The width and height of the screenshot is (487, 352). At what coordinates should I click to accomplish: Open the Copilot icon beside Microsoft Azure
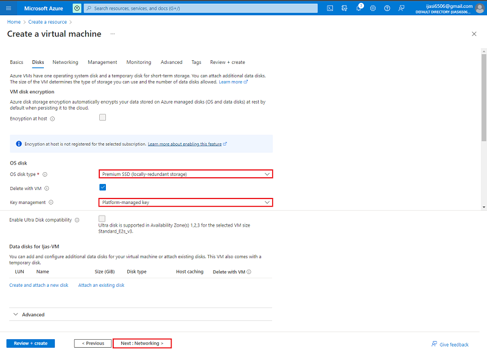pyautogui.click(x=76, y=8)
